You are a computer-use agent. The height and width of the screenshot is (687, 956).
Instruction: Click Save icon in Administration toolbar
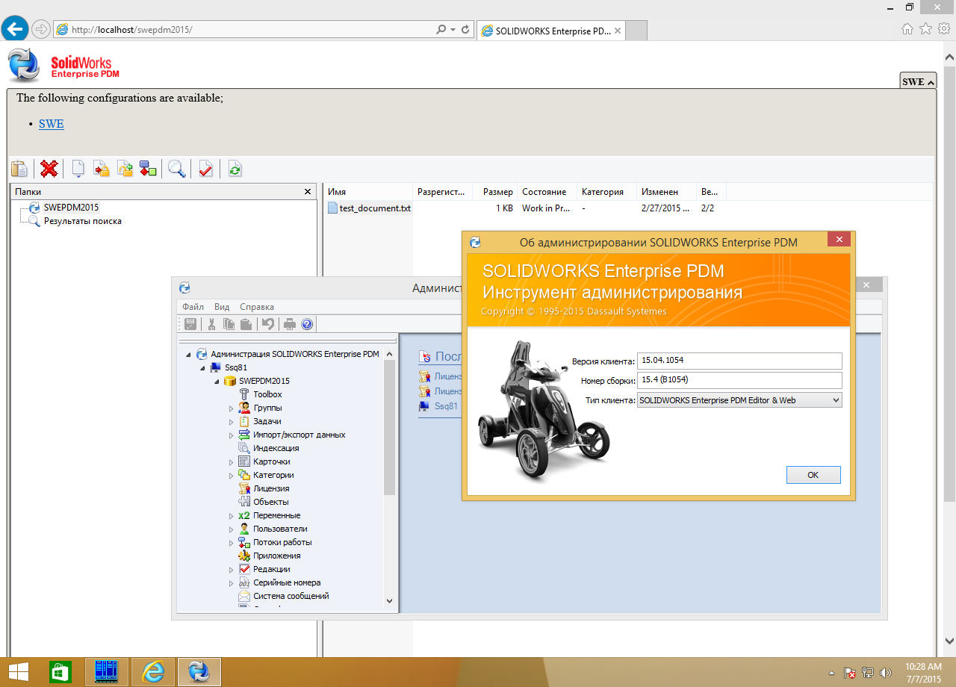190,324
